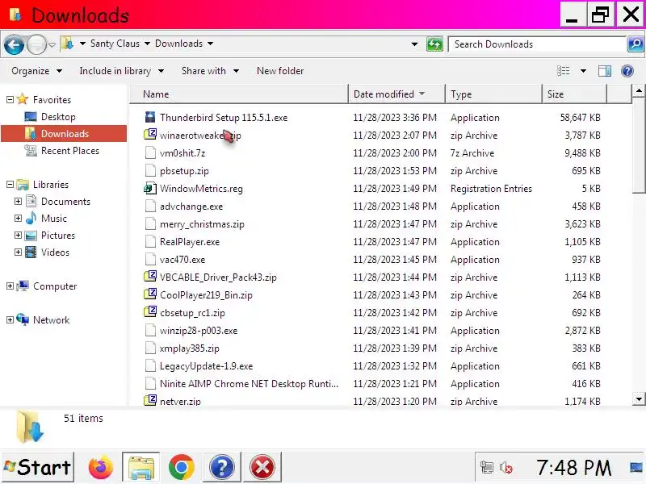Click the magnifier search icon

click(636, 44)
